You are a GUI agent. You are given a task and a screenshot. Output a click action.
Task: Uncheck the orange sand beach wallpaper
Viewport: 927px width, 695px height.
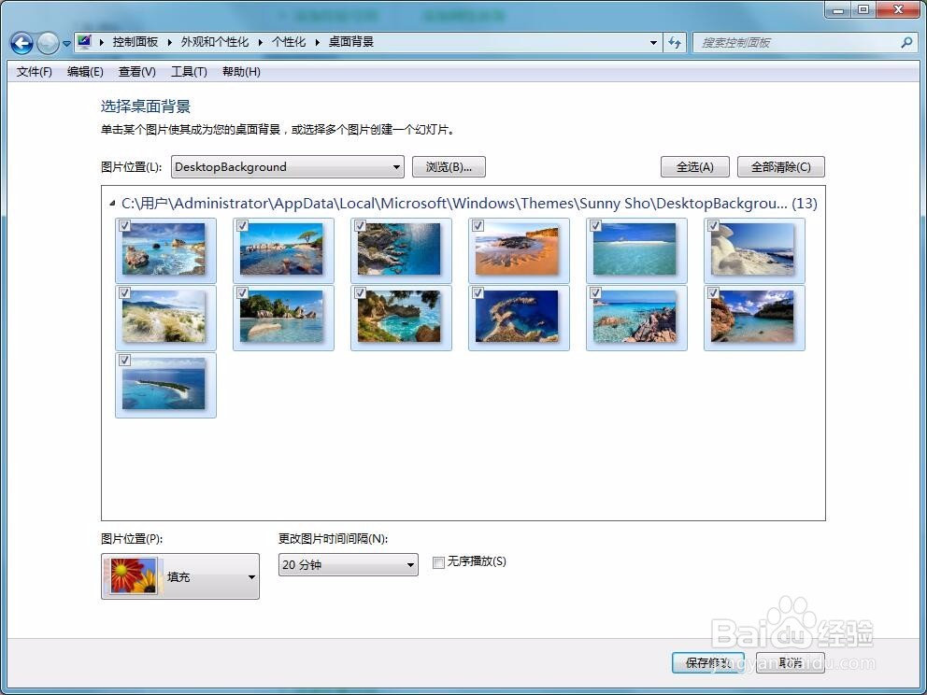(478, 226)
